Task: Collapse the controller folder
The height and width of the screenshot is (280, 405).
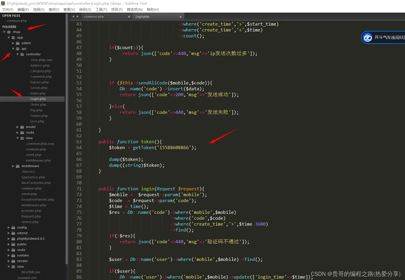Action: coord(17,54)
